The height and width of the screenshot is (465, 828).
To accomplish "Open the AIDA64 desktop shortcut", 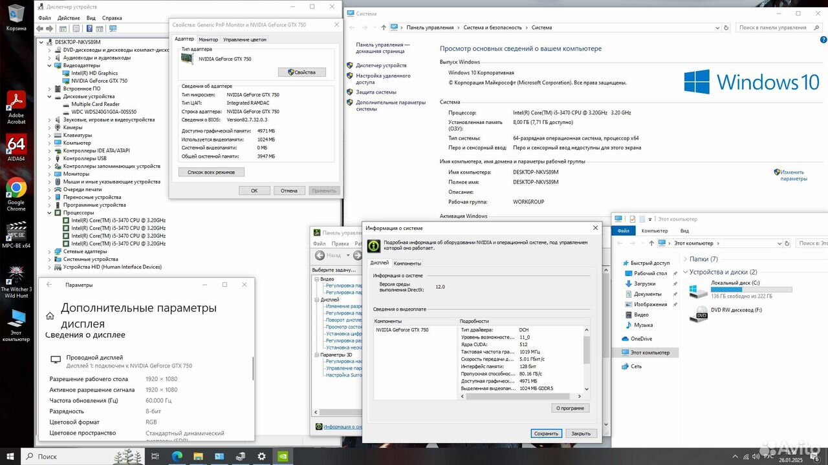I will click(x=16, y=147).
